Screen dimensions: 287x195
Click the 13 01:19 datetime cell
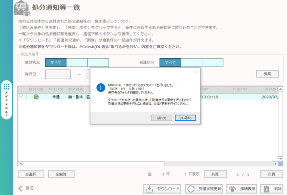click(x=211, y=96)
